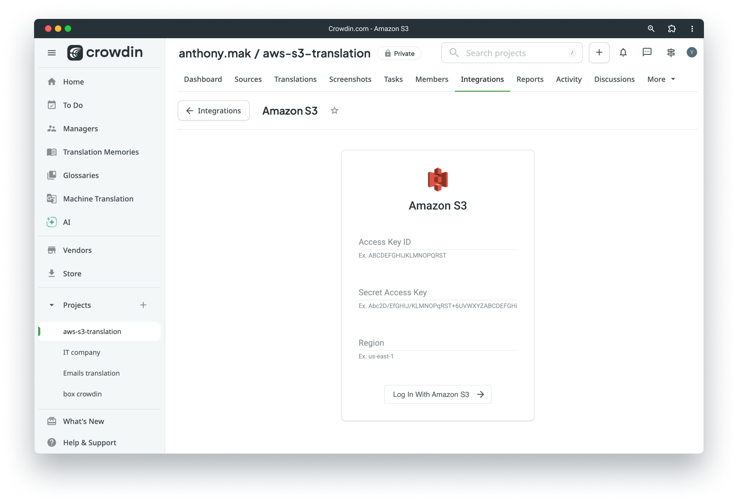Click the Amazon S3 logo
Image resolution: width=738 pixels, height=503 pixels.
[438, 180]
